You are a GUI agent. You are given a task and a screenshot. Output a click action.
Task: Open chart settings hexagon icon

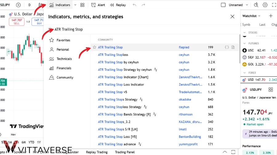(265, 5)
